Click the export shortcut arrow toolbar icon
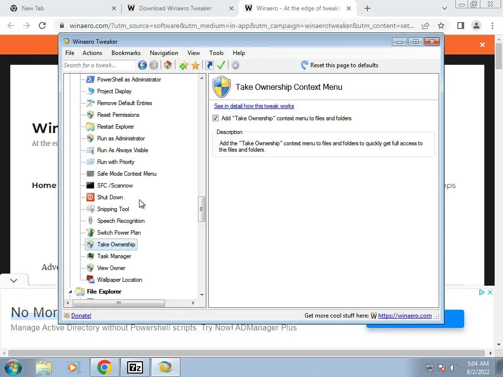503x377 pixels. [x=210, y=65]
